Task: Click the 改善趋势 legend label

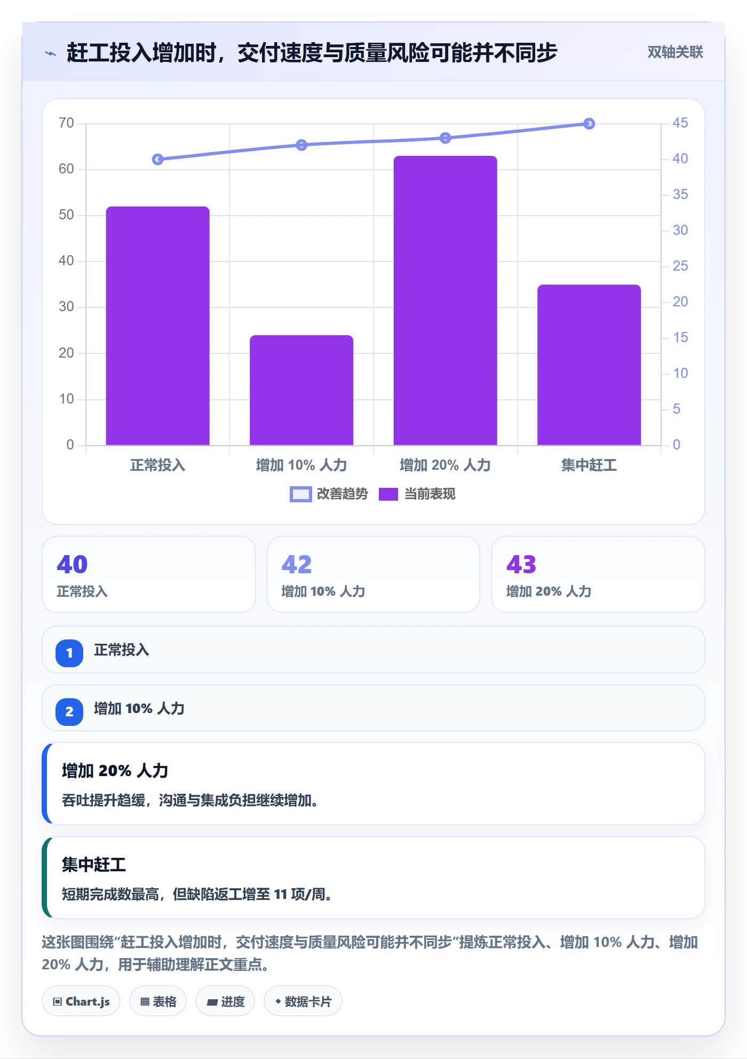Action: click(x=343, y=494)
